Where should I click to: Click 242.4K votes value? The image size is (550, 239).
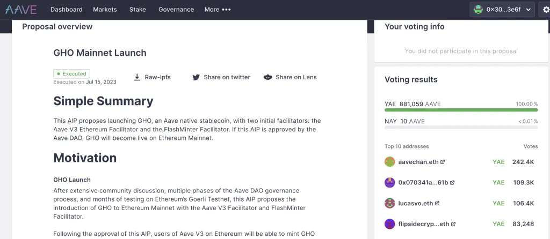click(x=523, y=162)
